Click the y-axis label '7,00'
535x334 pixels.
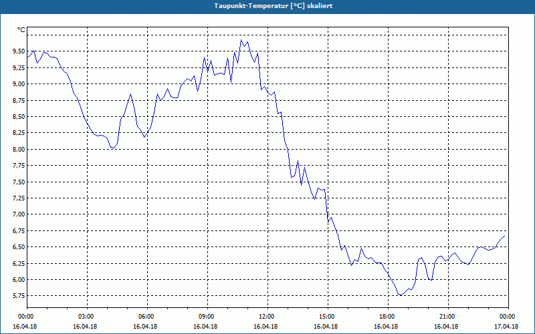[x=19, y=214]
